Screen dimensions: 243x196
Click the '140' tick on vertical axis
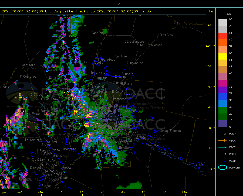(x=208, y=25)
